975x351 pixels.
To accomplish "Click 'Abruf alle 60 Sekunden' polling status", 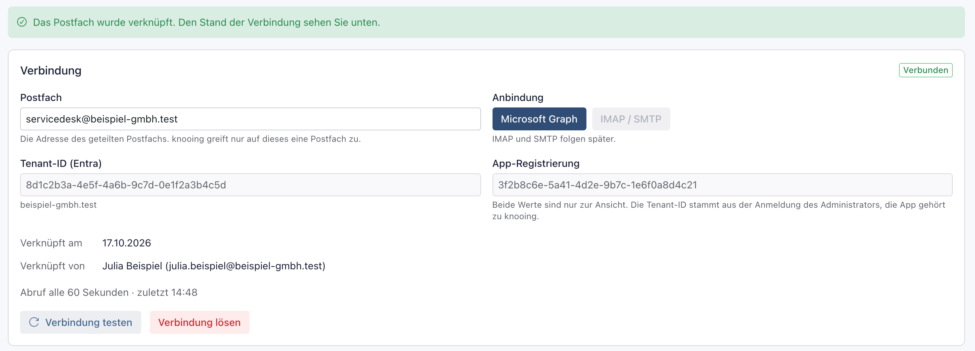I will tap(109, 292).
